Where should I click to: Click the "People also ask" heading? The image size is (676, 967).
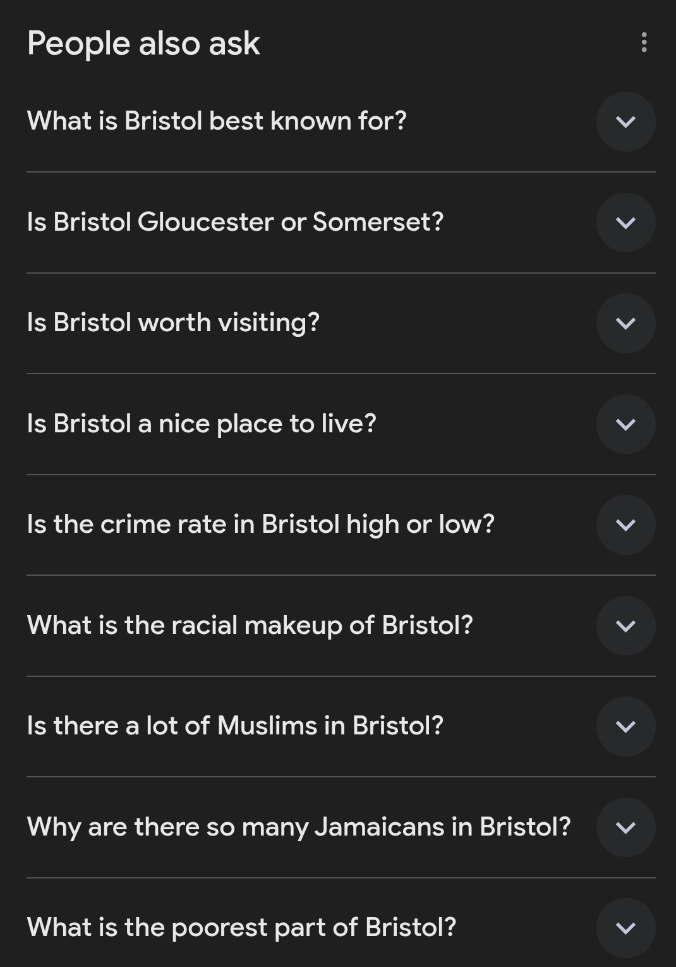coord(143,44)
